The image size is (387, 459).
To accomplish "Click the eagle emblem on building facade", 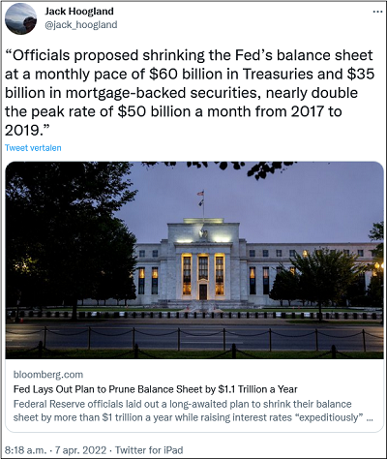I will [x=203, y=233].
